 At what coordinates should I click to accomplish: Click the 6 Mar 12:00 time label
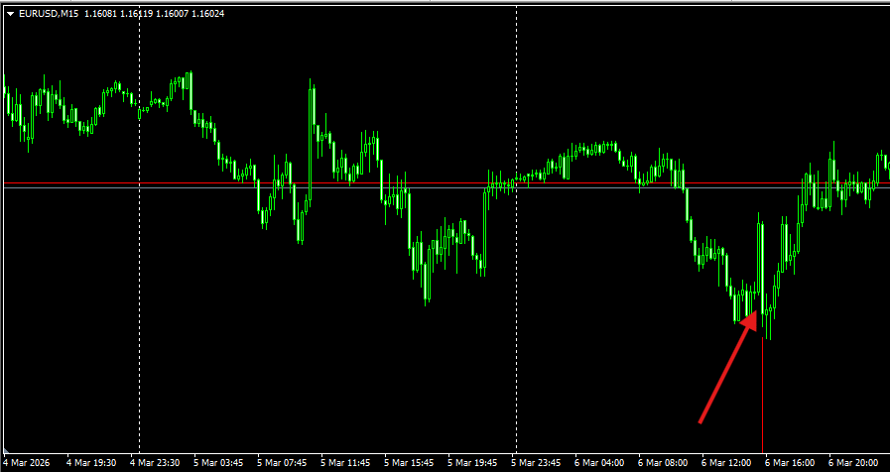click(x=726, y=463)
